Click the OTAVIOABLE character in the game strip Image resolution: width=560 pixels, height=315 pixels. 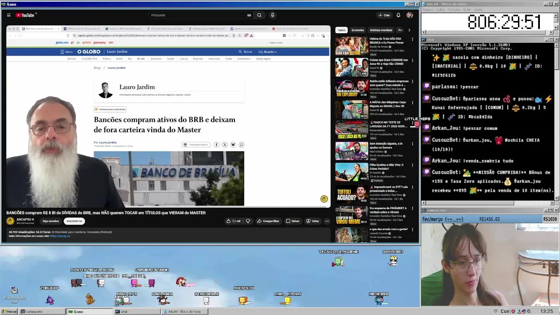(206, 301)
